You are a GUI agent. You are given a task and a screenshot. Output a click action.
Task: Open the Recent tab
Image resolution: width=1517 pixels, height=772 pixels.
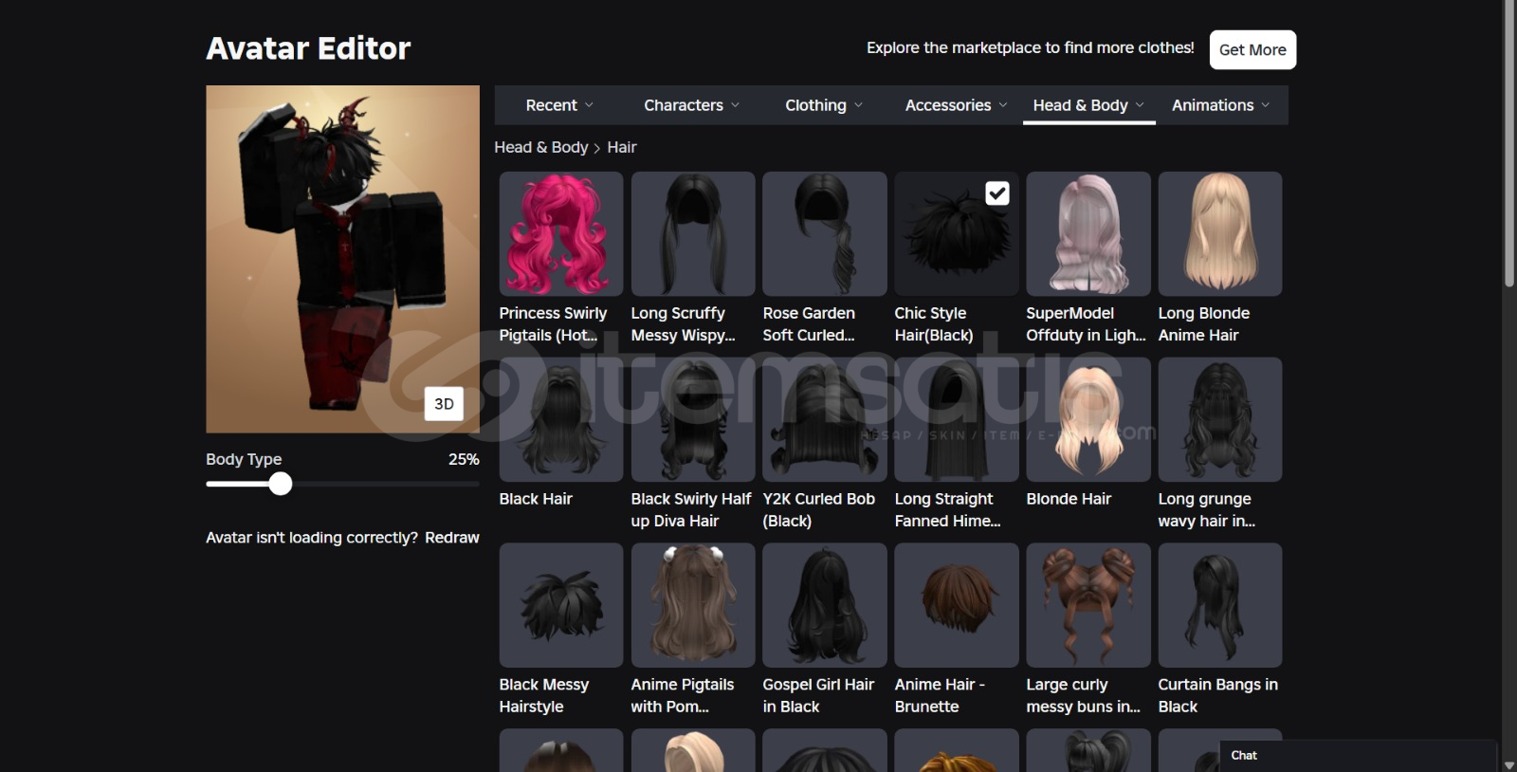[x=559, y=105]
